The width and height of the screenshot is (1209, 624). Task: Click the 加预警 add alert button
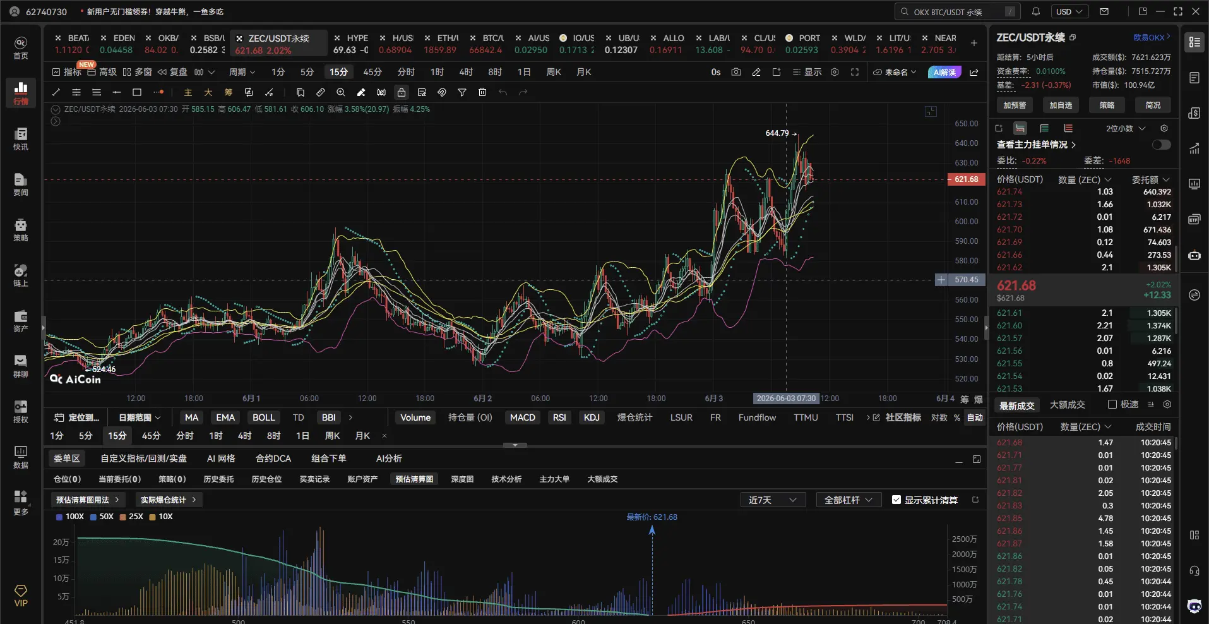[x=1015, y=105]
